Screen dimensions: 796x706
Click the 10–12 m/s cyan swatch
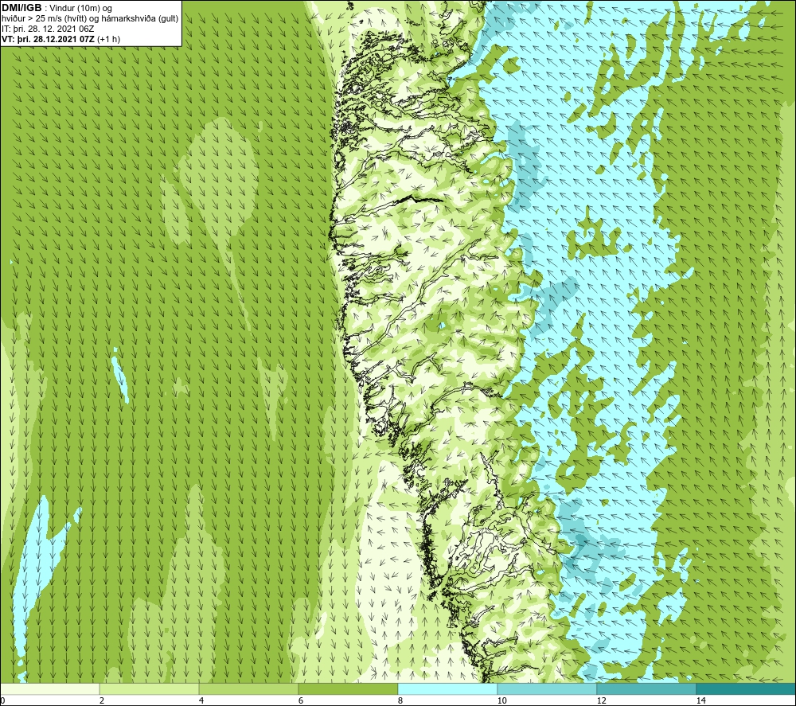coord(548,688)
